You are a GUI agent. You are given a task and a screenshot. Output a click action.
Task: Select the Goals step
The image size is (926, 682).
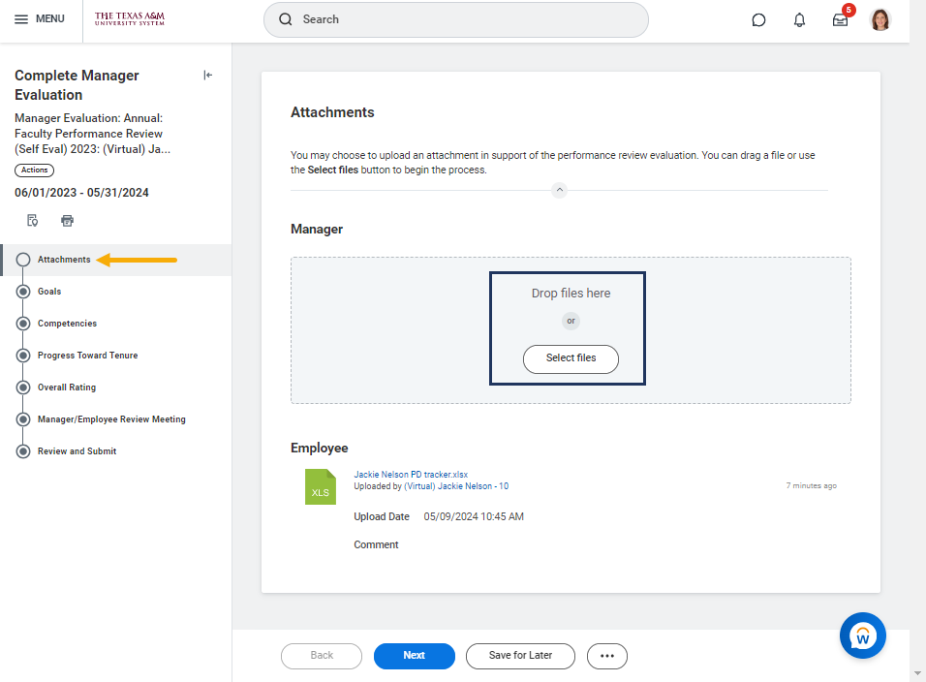(49, 291)
